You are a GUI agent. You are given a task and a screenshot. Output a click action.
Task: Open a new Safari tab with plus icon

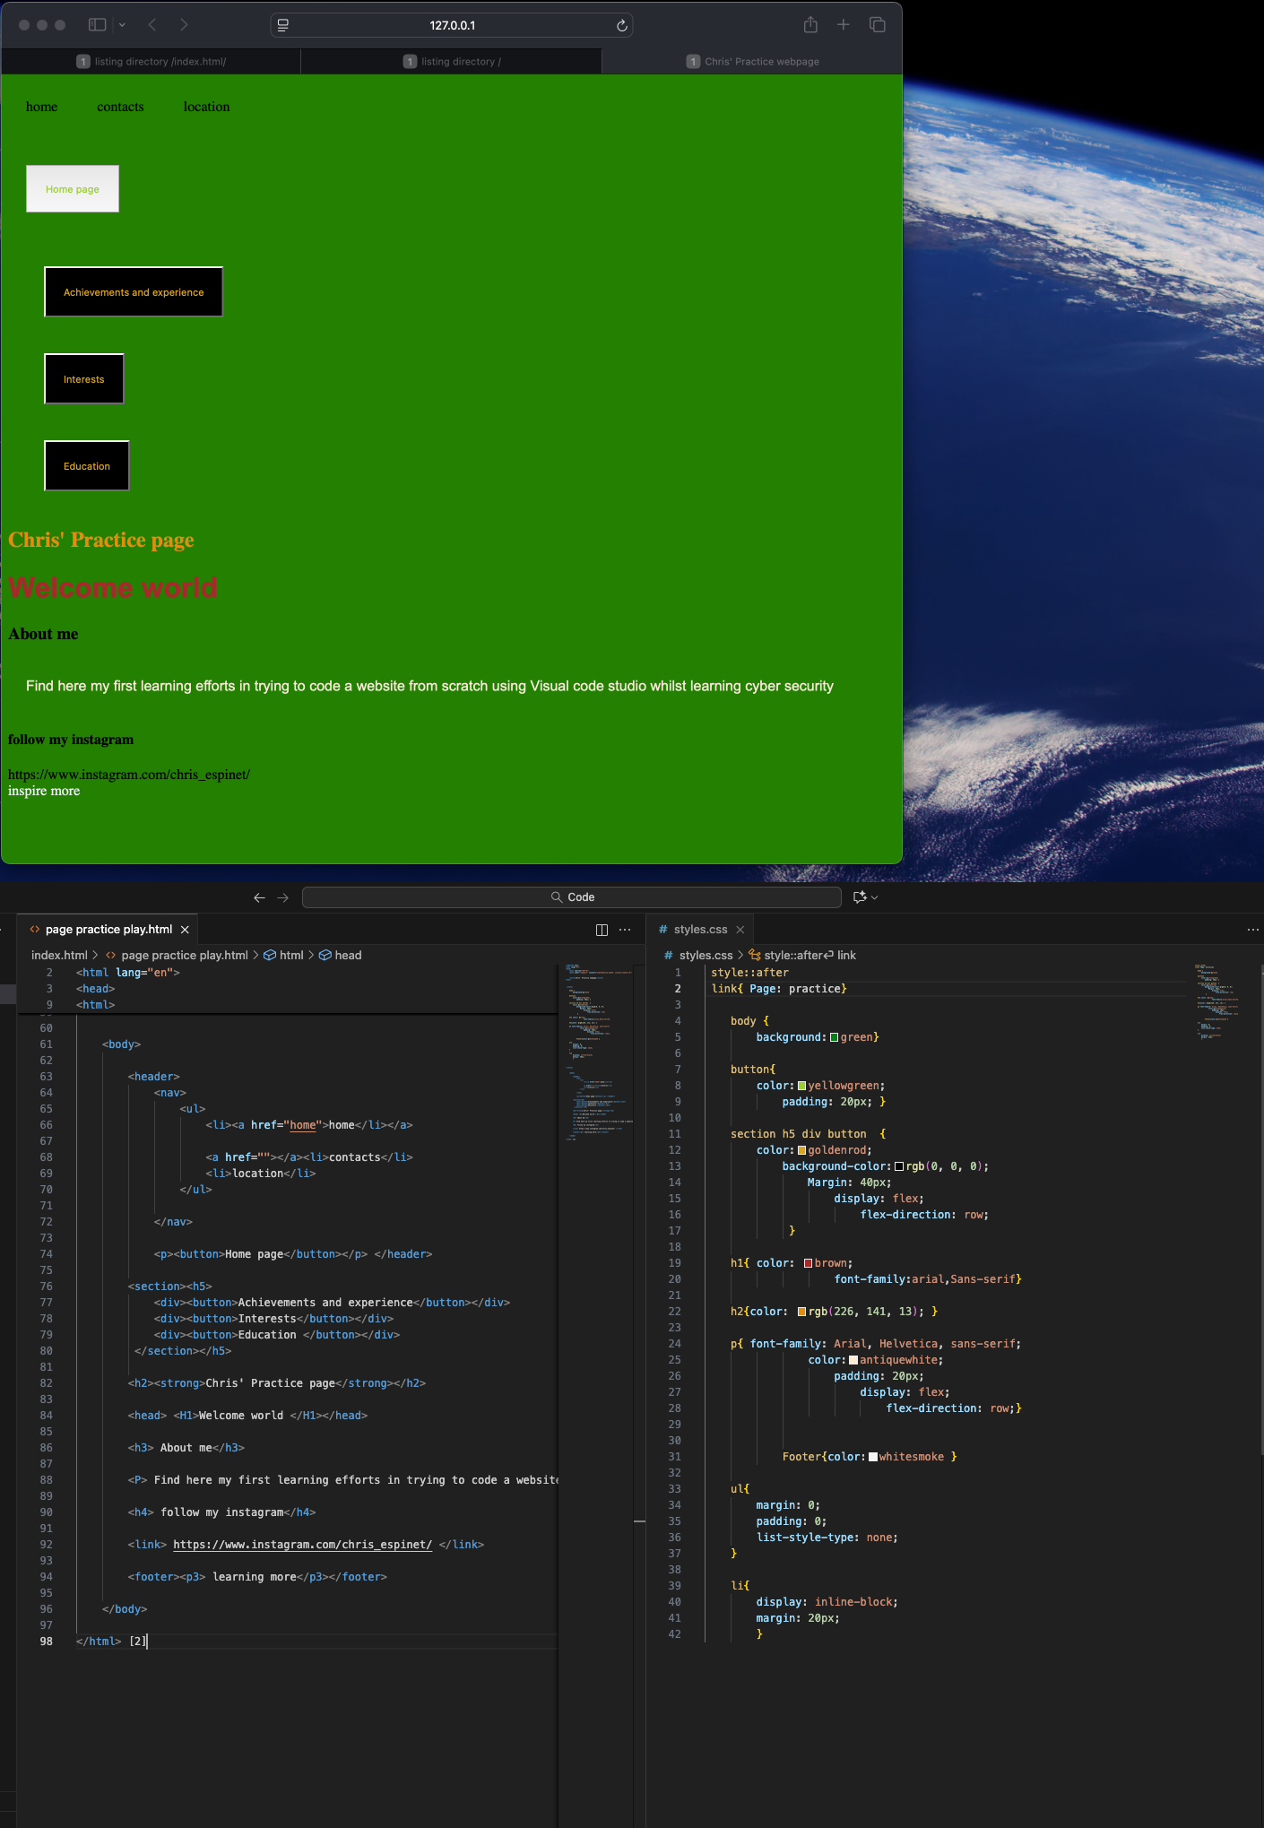tap(843, 25)
